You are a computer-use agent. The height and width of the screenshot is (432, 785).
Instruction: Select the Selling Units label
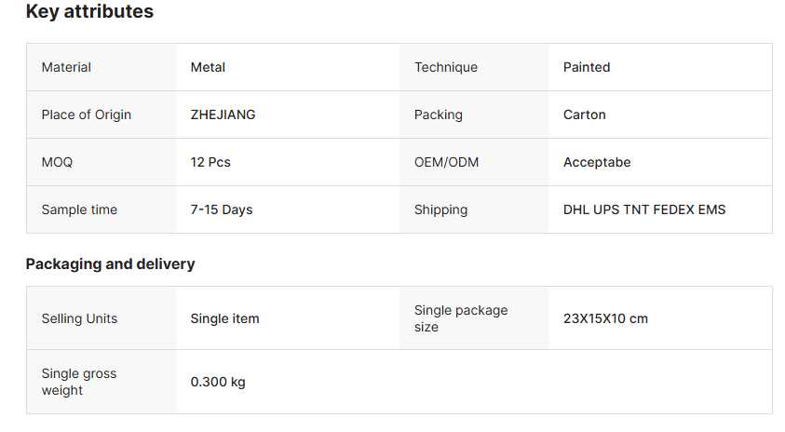pos(79,318)
